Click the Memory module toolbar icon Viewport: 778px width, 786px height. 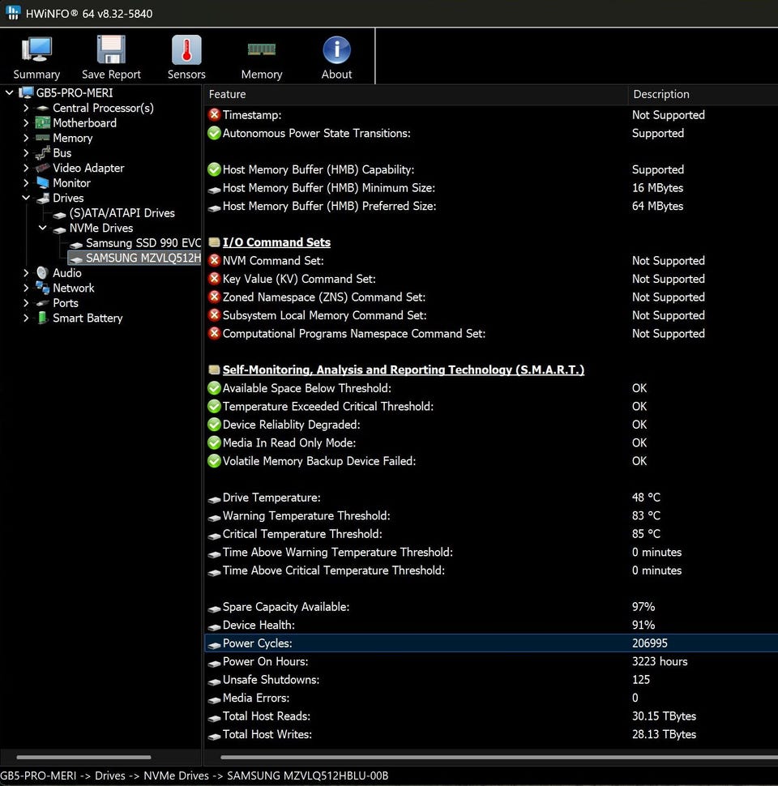[261, 50]
